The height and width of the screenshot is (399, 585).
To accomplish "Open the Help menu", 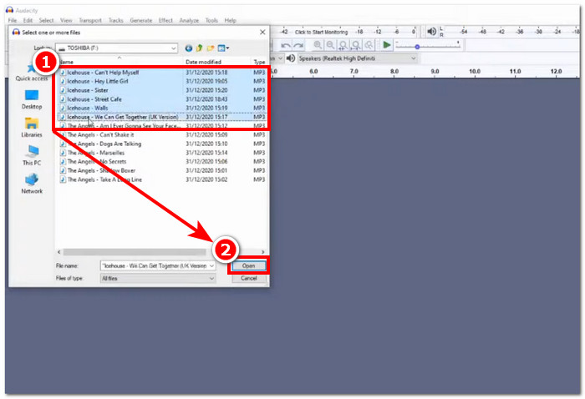I will coord(230,20).
